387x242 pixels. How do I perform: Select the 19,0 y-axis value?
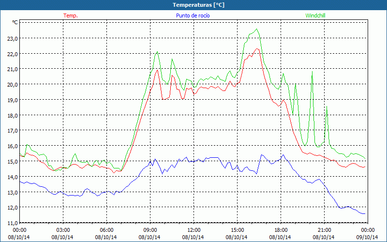click(x=13, y=100)
